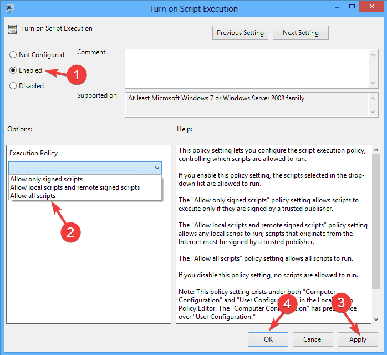Click Supported on box down arrow
This screenshot has width=387, height=355.
coord(373,112)
